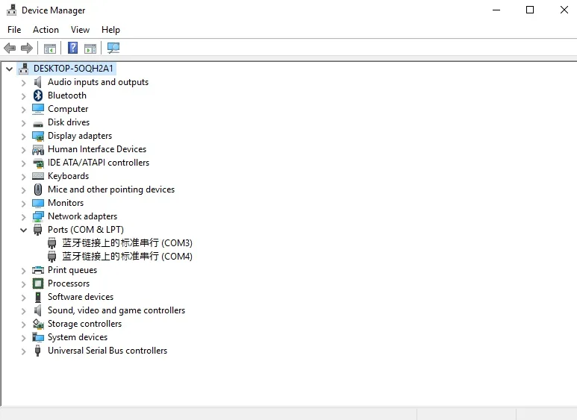Select the COM4 Bluetooth serial port label

click(x=128, y=257)
